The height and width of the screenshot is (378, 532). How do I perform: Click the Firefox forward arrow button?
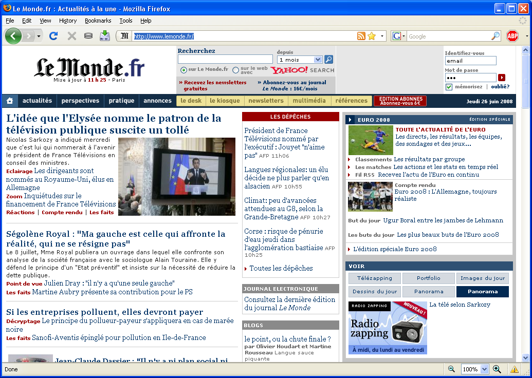(29, 36)
